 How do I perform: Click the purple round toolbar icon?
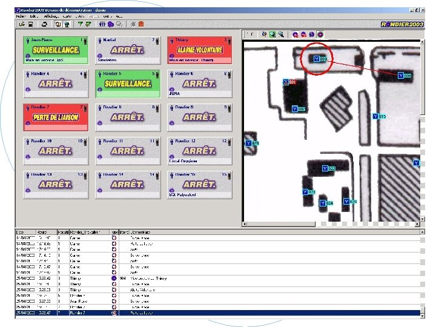[111, 24]
